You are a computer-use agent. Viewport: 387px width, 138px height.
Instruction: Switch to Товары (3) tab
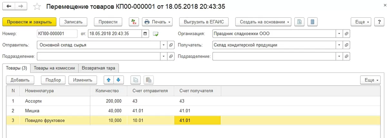16,68
